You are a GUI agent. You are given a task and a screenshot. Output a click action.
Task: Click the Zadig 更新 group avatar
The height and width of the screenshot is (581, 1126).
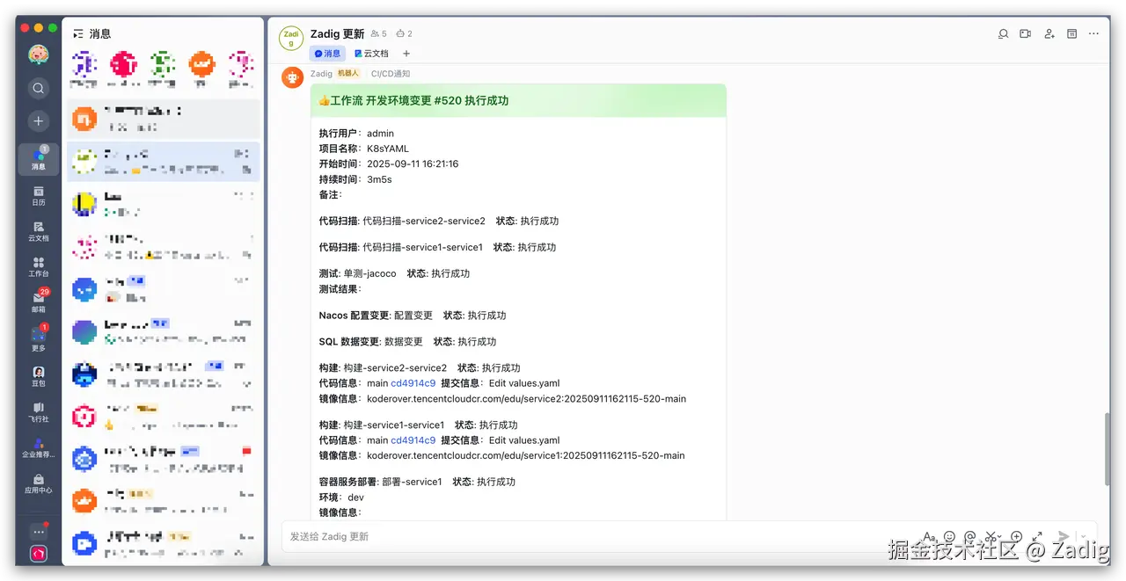point(291,39)
